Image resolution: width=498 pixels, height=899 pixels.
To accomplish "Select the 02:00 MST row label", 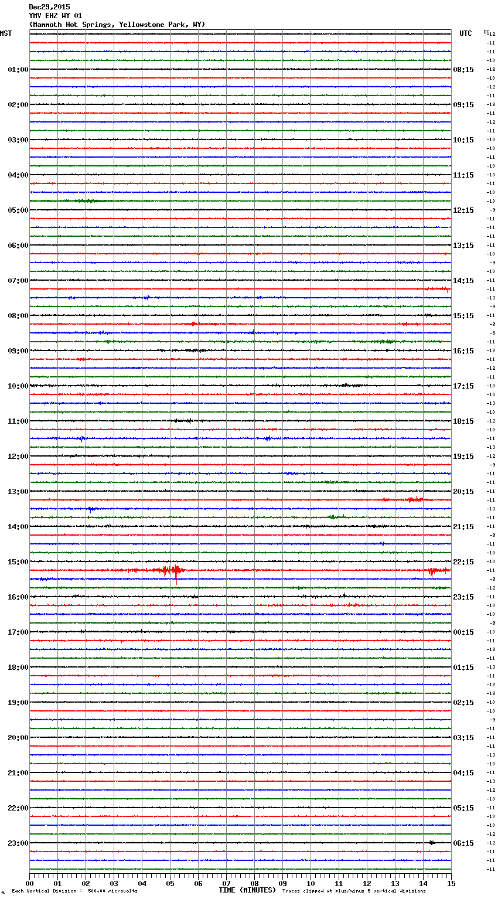I will pos(18,104).
